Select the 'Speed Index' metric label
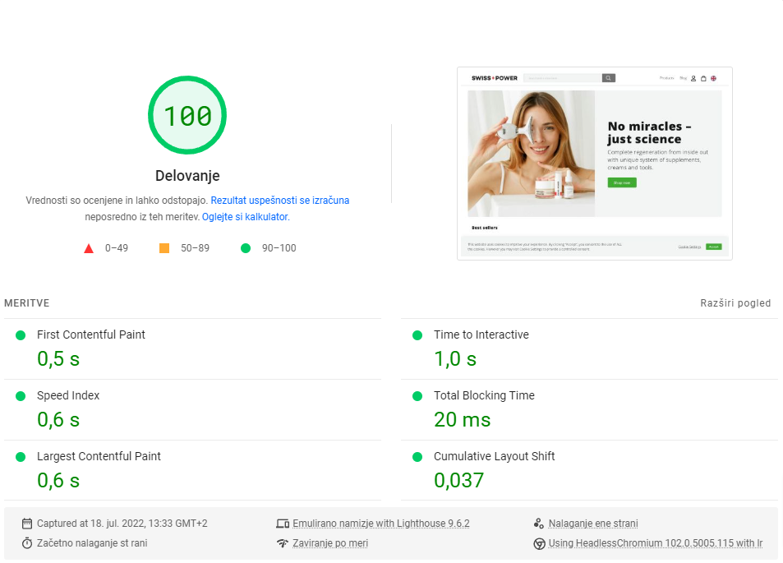The width and height of the screenshot is (783, 563). pos(68,395)
